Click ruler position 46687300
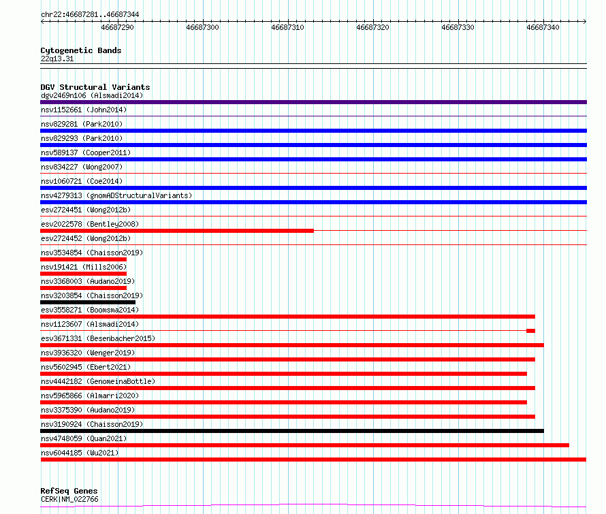This screenshot has width=606, height=514. coord(202,27)
